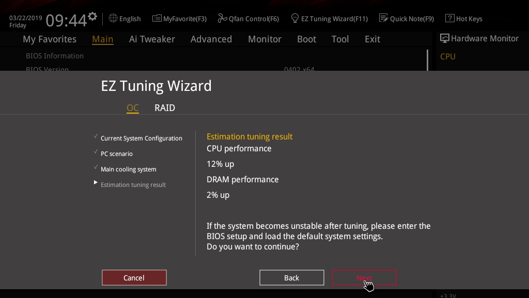Screen dimensions: 529x298
Task: Click the Main page vertical scrollbar
Action: click(427, 59)
